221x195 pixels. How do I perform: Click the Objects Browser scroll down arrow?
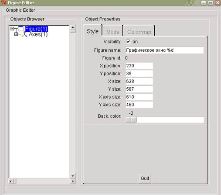pyautogui.click(x=73, y=176)
